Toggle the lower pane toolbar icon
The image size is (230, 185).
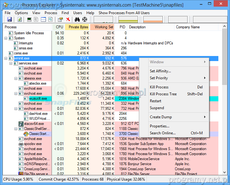(43, 20)
